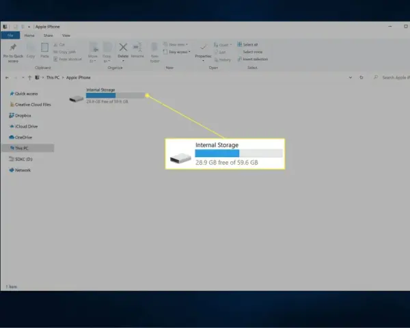
Task: Click Apple iPhone in the breadcrumb
Action: (78, 78)
